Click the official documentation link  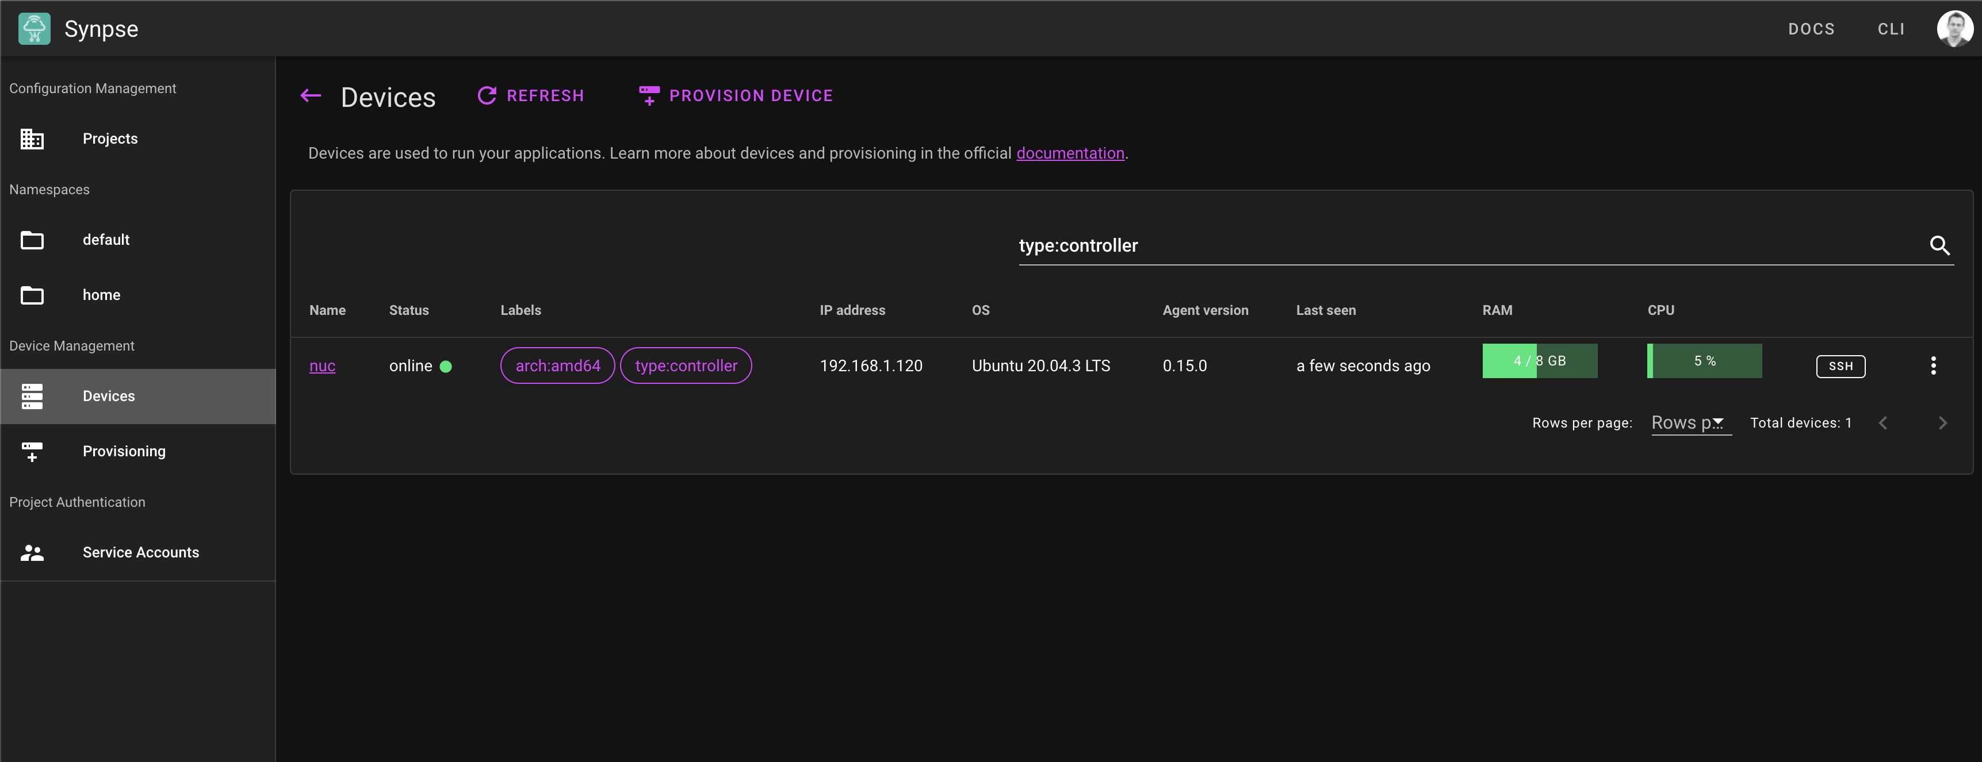(x=1069, y=153)
